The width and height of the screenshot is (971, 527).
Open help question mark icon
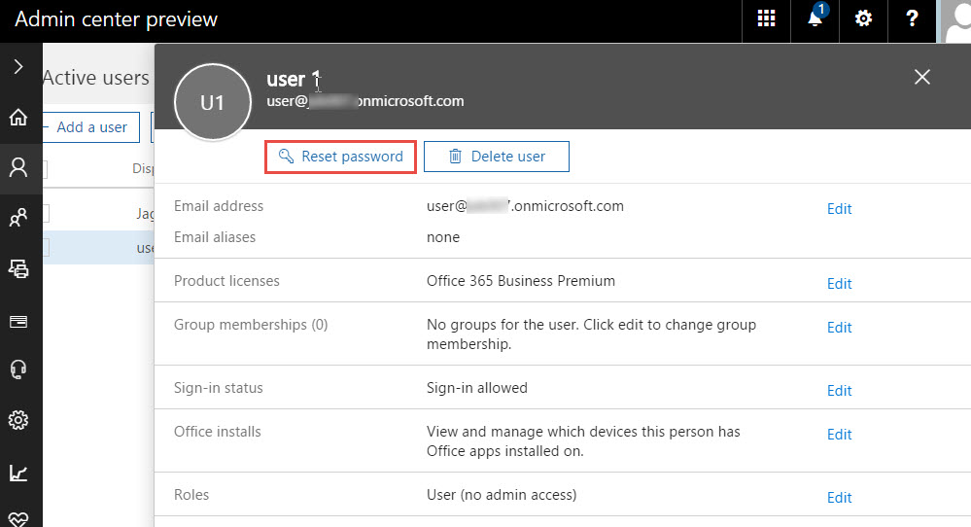click(912, 18)
